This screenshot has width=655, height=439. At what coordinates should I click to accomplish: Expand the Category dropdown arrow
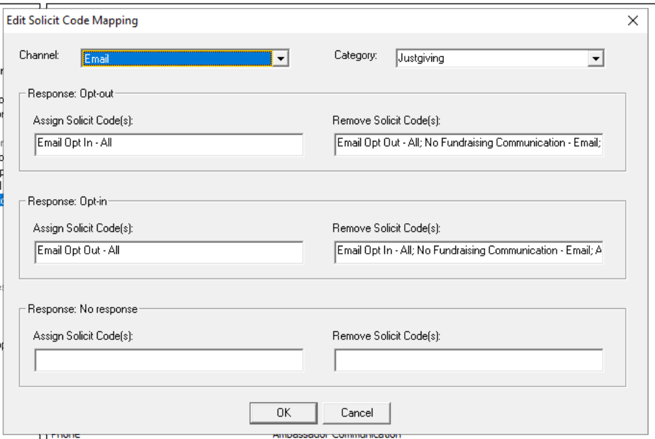(596, 59)
